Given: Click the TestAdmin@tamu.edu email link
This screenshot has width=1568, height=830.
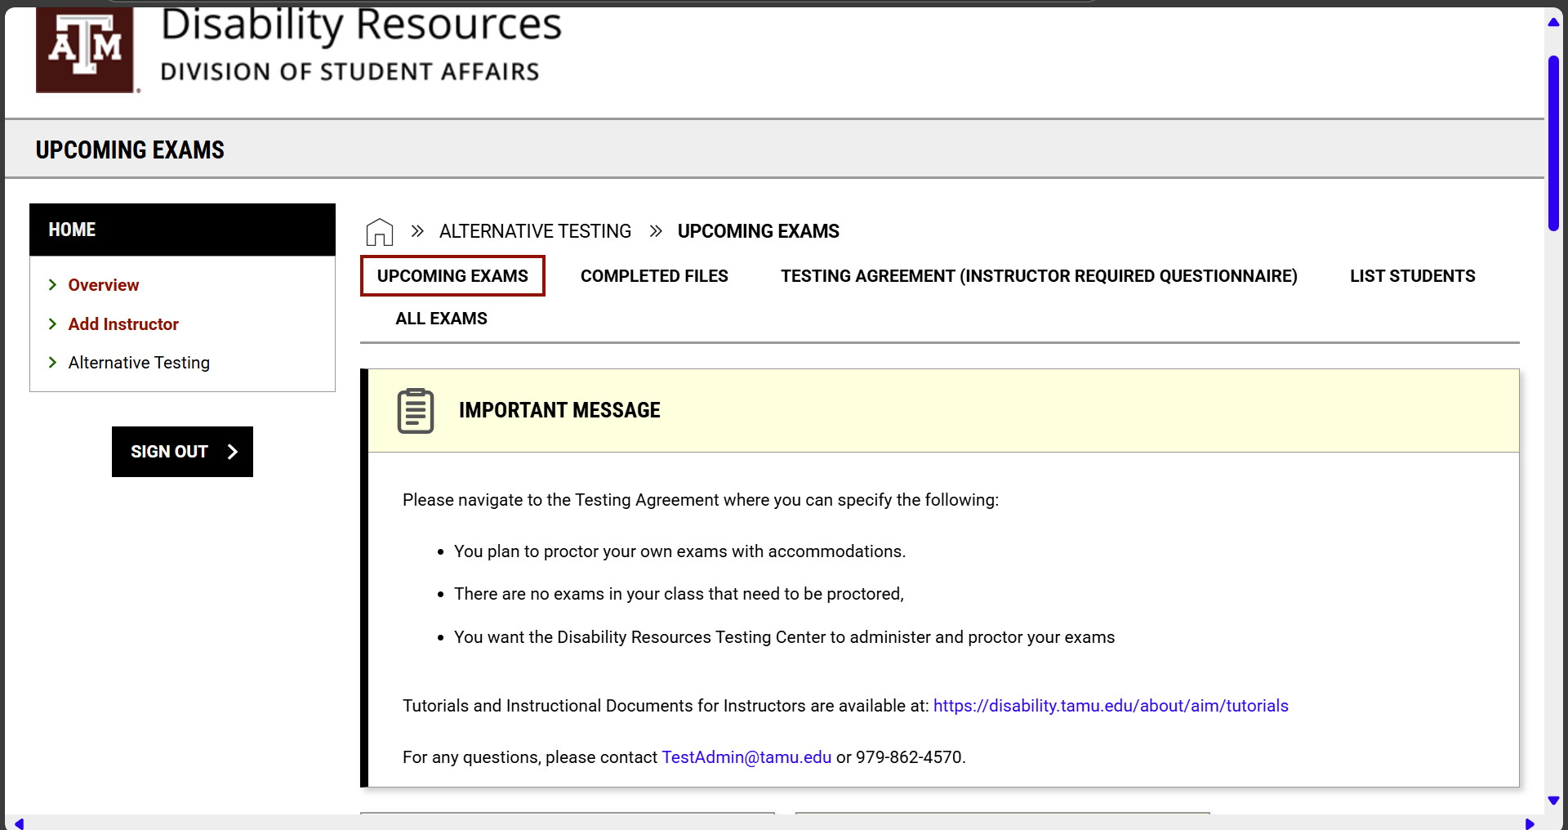Looking at the screenshot, I should (x=746, y=757).
